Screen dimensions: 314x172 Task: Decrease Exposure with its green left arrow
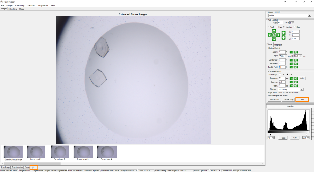292,79
